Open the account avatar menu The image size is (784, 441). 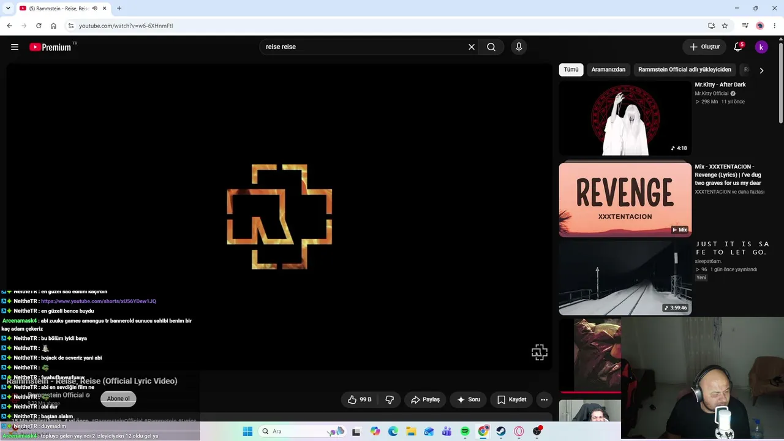tap(761, 47)
